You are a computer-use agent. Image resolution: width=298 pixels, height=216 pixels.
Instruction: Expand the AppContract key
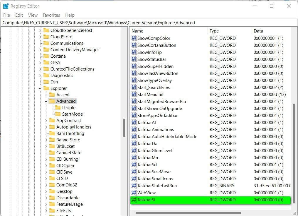(x=46, y=121)
